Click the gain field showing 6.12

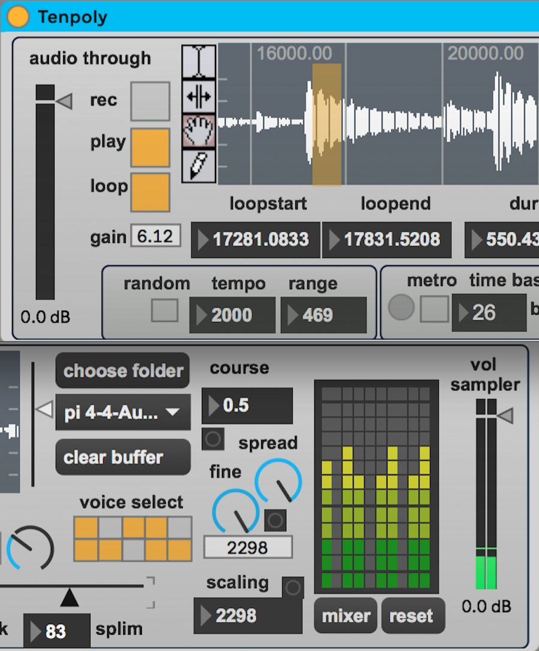[x=156, y=236]
